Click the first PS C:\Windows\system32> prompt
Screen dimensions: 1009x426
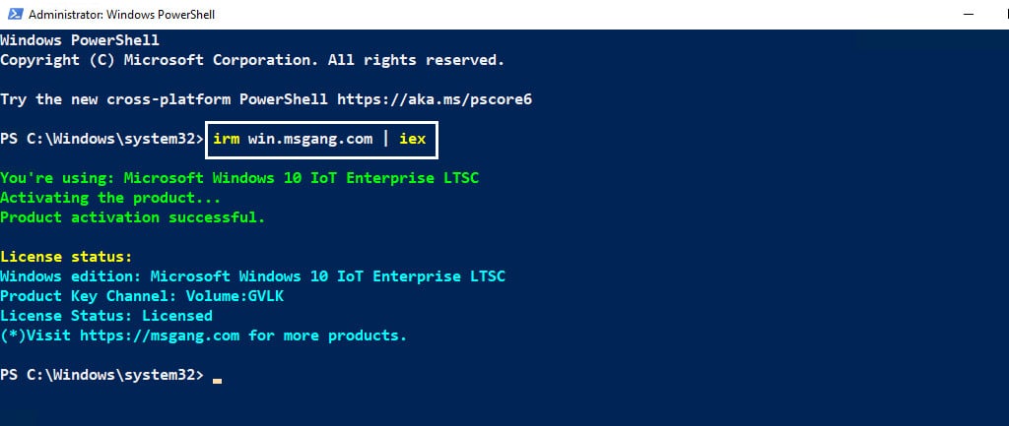pyautogui.click(x=101, y=139)
